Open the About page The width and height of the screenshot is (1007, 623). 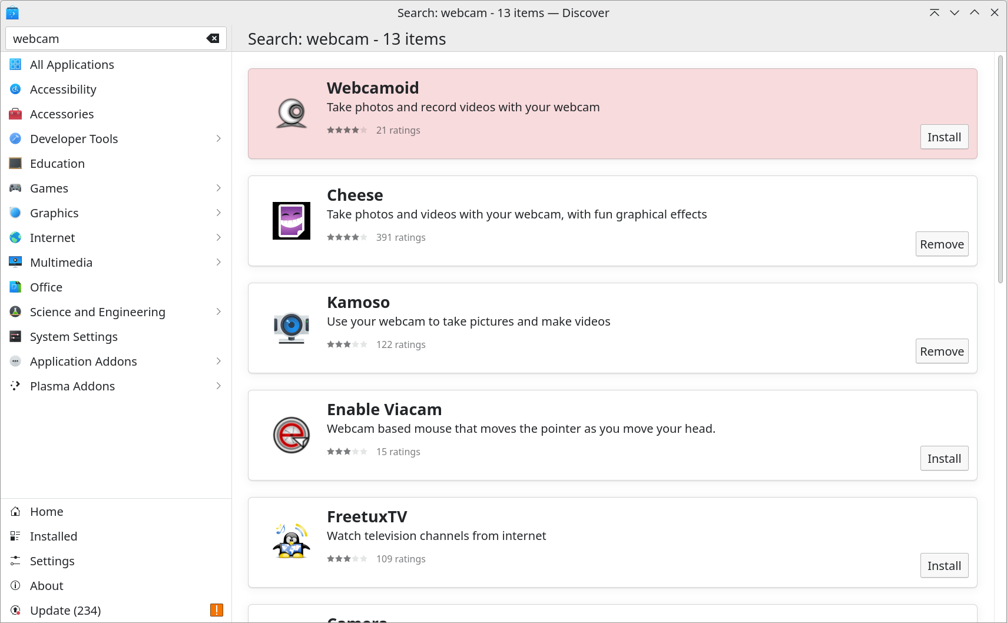point(116,586)
